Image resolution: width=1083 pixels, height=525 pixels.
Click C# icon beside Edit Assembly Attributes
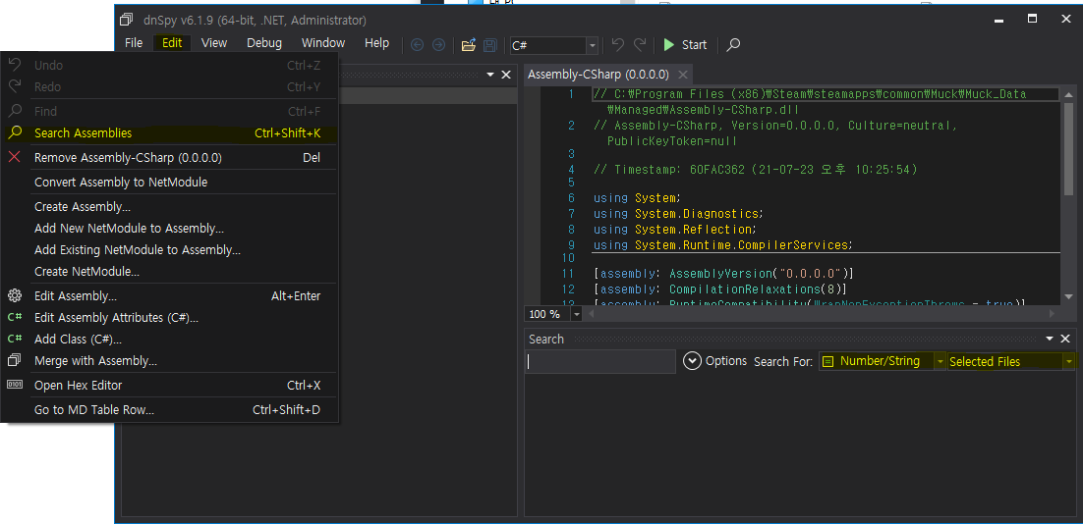pyautogui.click(x=15, y=317)
